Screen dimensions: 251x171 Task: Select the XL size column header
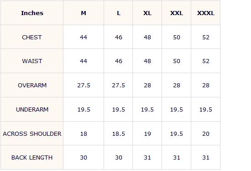coord(147,13)
